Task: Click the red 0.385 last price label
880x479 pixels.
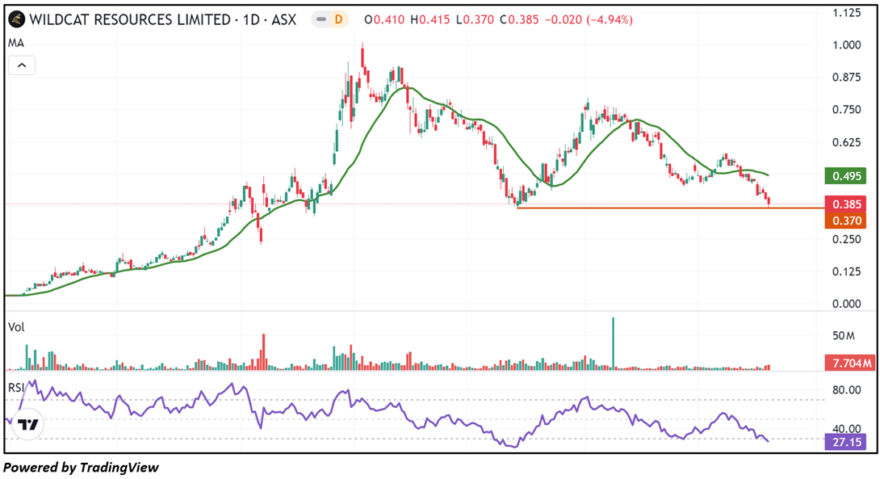Action: (846, 204)
